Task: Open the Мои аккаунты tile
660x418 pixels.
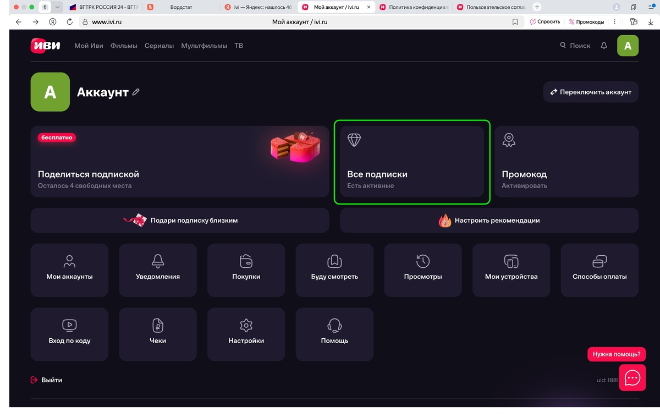Action: click(69, 270)
